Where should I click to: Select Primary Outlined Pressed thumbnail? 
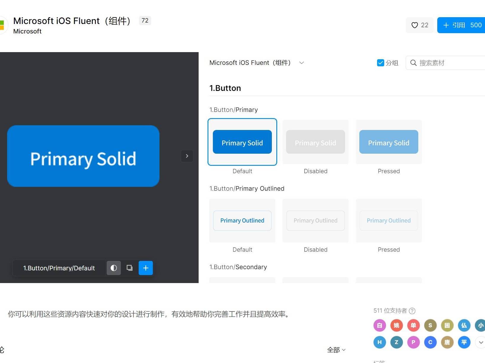pos(389,221)
